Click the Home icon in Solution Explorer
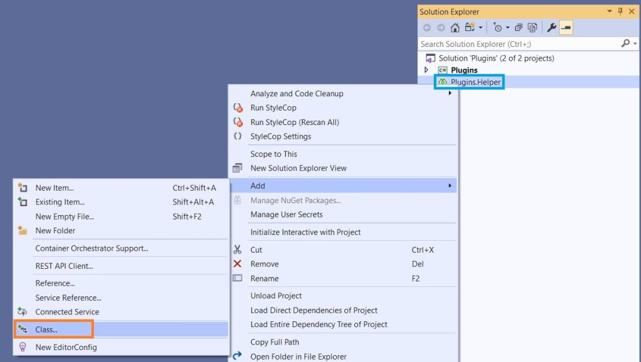Screen dimensions: 641x362 (x=455, y=28)
